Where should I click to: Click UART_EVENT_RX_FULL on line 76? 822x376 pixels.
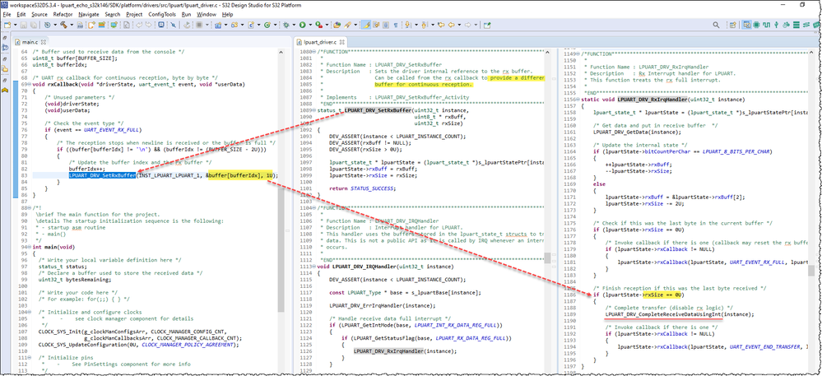click(112, 130)
